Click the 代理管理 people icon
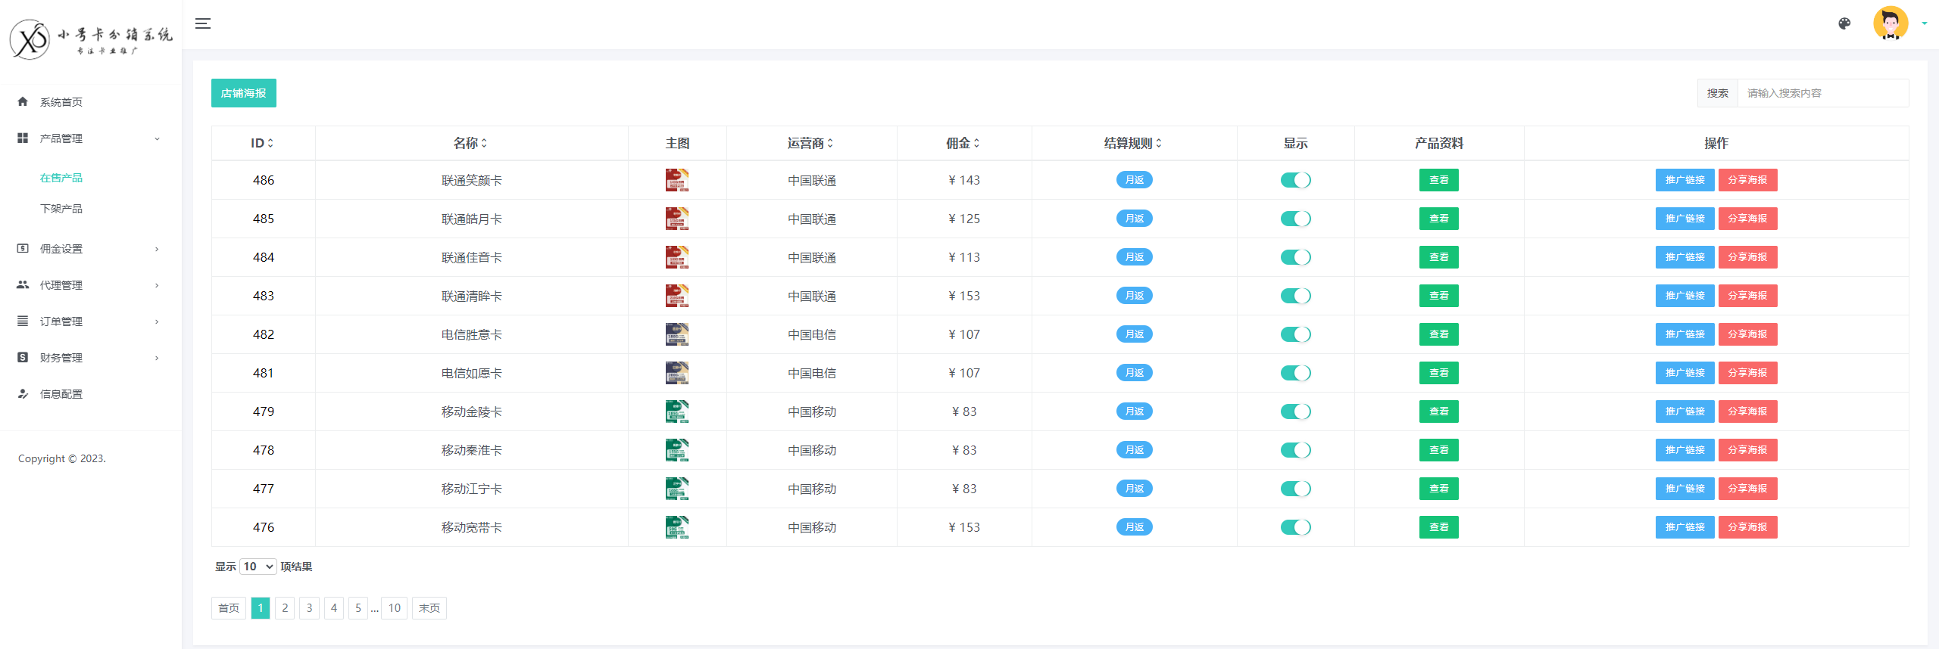 click(23, 284)
